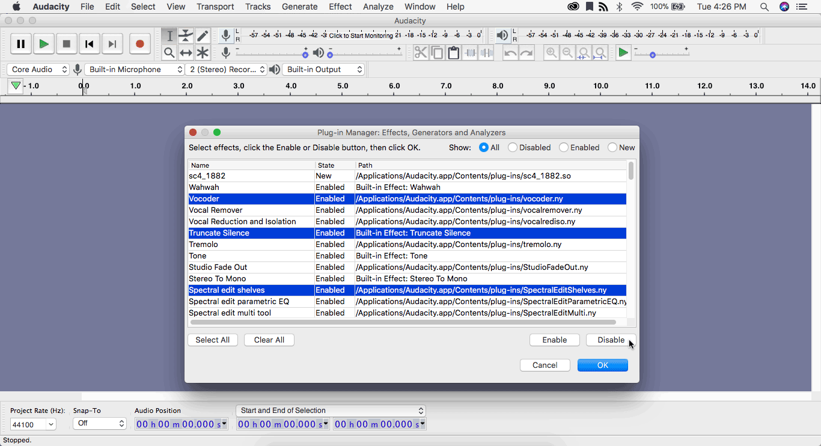Open the Built-in Output device dropdown
This screenshot has width=821, height=446.
323,69
